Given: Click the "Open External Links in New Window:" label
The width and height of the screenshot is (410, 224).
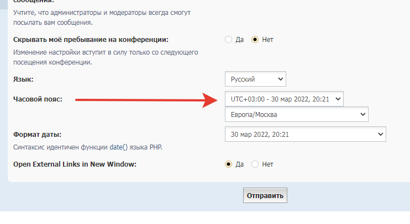Looking at the screenshot, I should tap(75, 164).
